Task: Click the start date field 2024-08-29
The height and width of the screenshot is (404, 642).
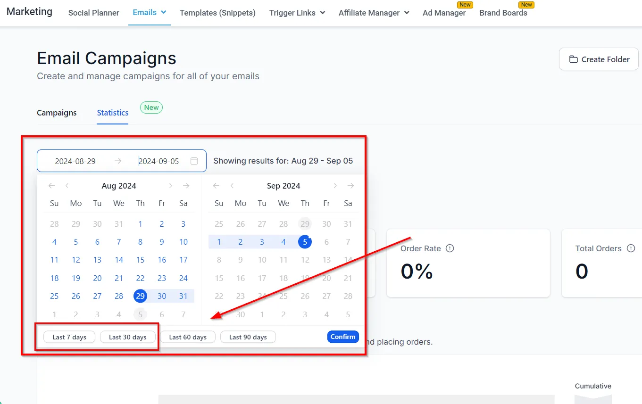Action: coord(75,161)
